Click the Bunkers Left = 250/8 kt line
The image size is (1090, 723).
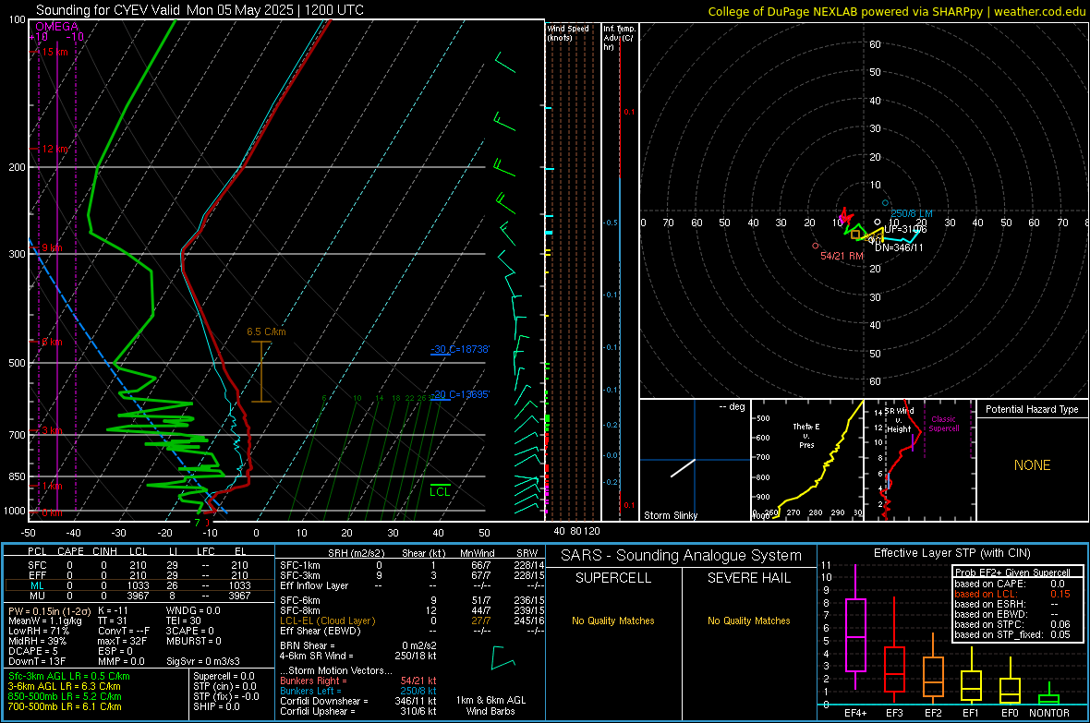358,691
